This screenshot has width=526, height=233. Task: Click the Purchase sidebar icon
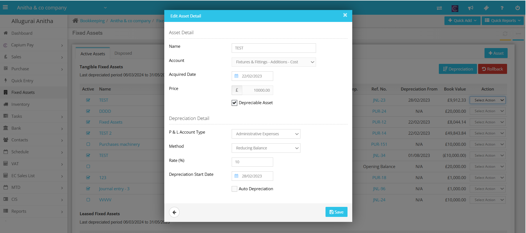pyautogui.click(x=6, y=69)
